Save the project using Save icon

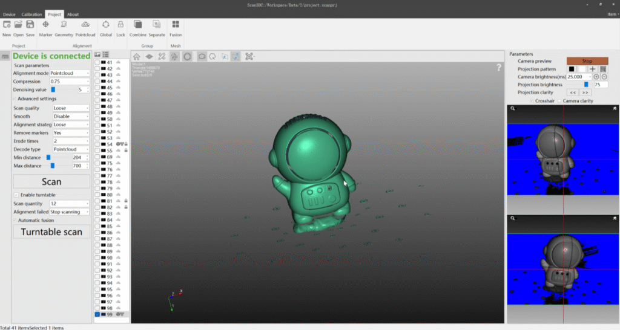point(30,25)
